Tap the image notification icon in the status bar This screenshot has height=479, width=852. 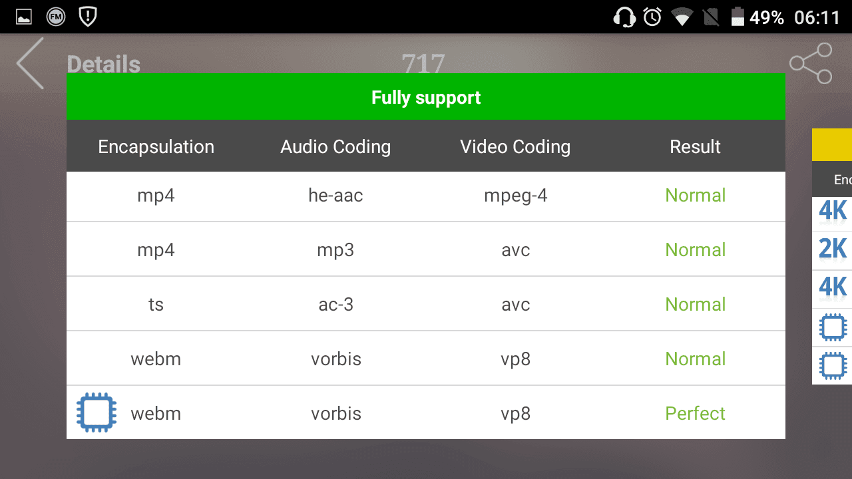coord(24,17)
